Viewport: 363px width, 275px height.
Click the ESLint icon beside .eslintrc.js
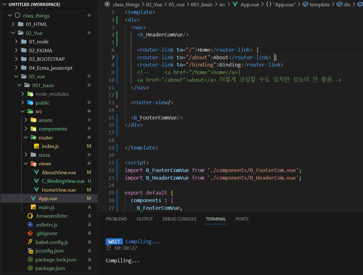pyautogui.click(x=30, y=225)
